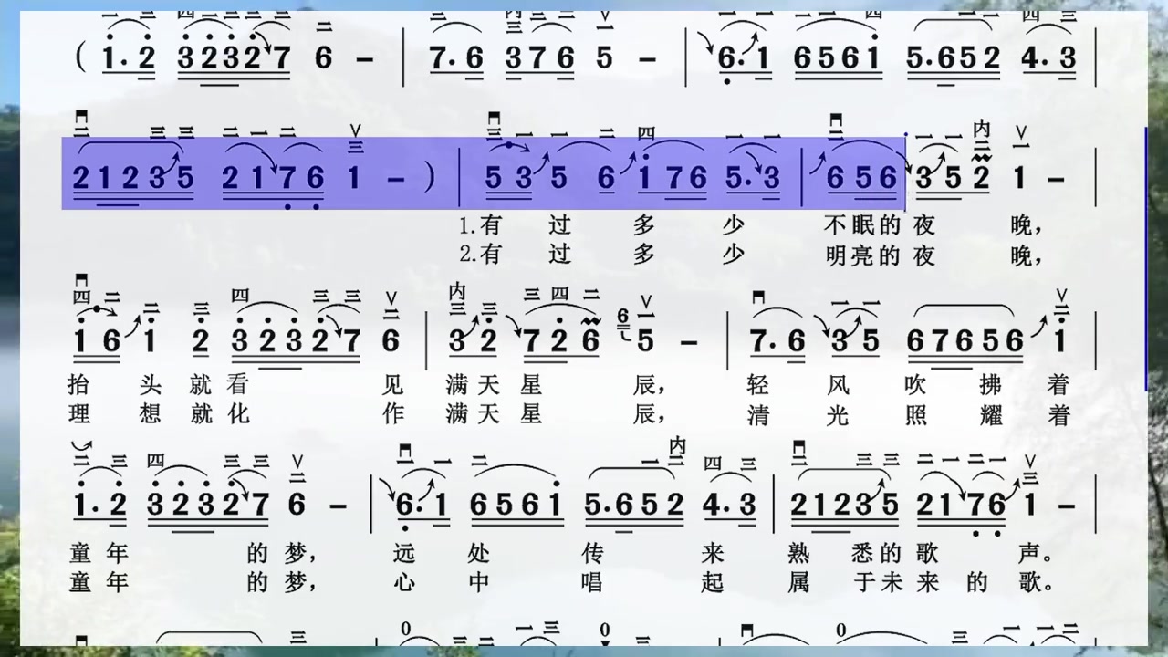Image resolution: width=1168 pixels, height=657 pixels.
Task: Click the lyric words "明亮的"
Action: tap(861, 254)
